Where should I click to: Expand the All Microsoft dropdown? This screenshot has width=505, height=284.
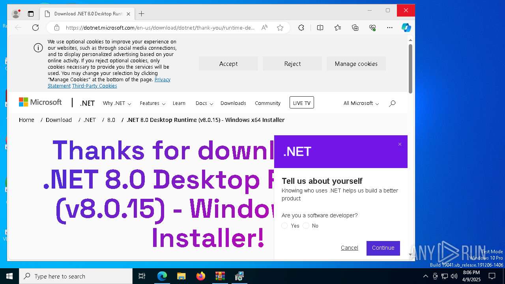361,103
